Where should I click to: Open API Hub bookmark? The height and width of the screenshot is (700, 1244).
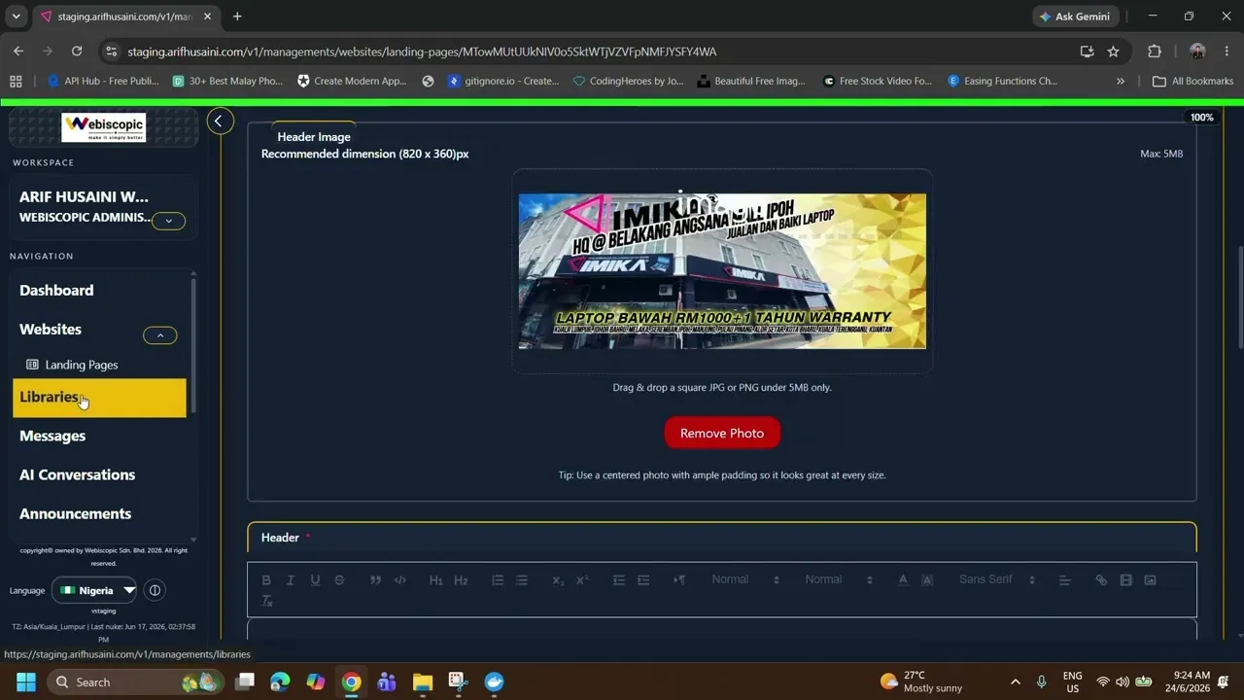click(103, 81)
